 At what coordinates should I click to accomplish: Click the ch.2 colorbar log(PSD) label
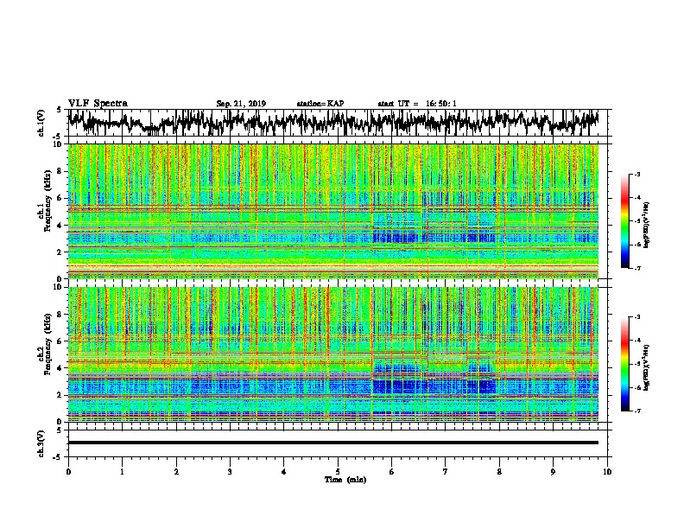(x=647, y=367)
